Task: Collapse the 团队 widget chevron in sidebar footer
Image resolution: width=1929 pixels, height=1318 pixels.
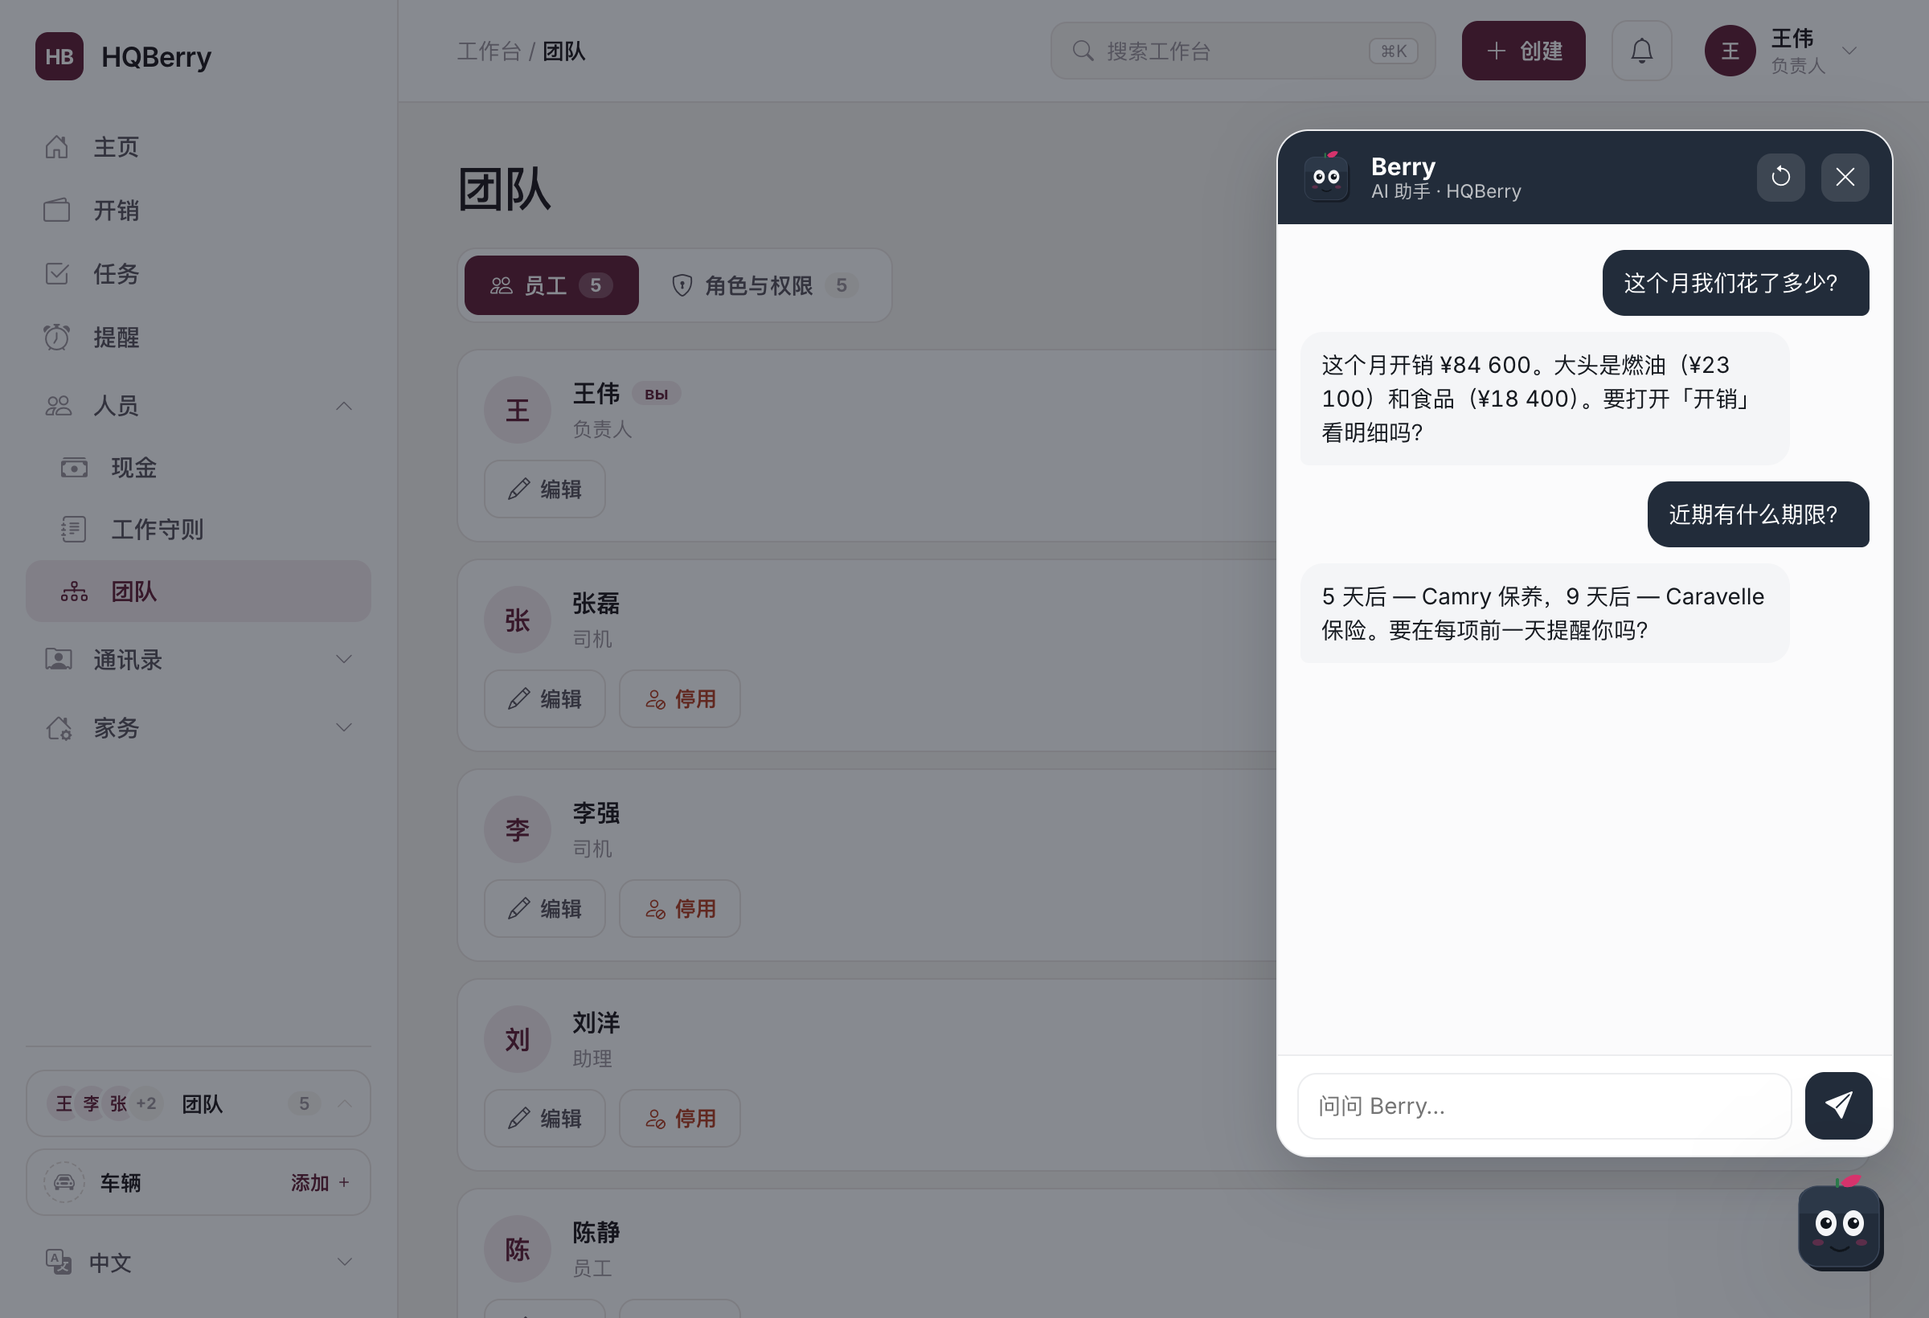Action: pos(345,1103)
